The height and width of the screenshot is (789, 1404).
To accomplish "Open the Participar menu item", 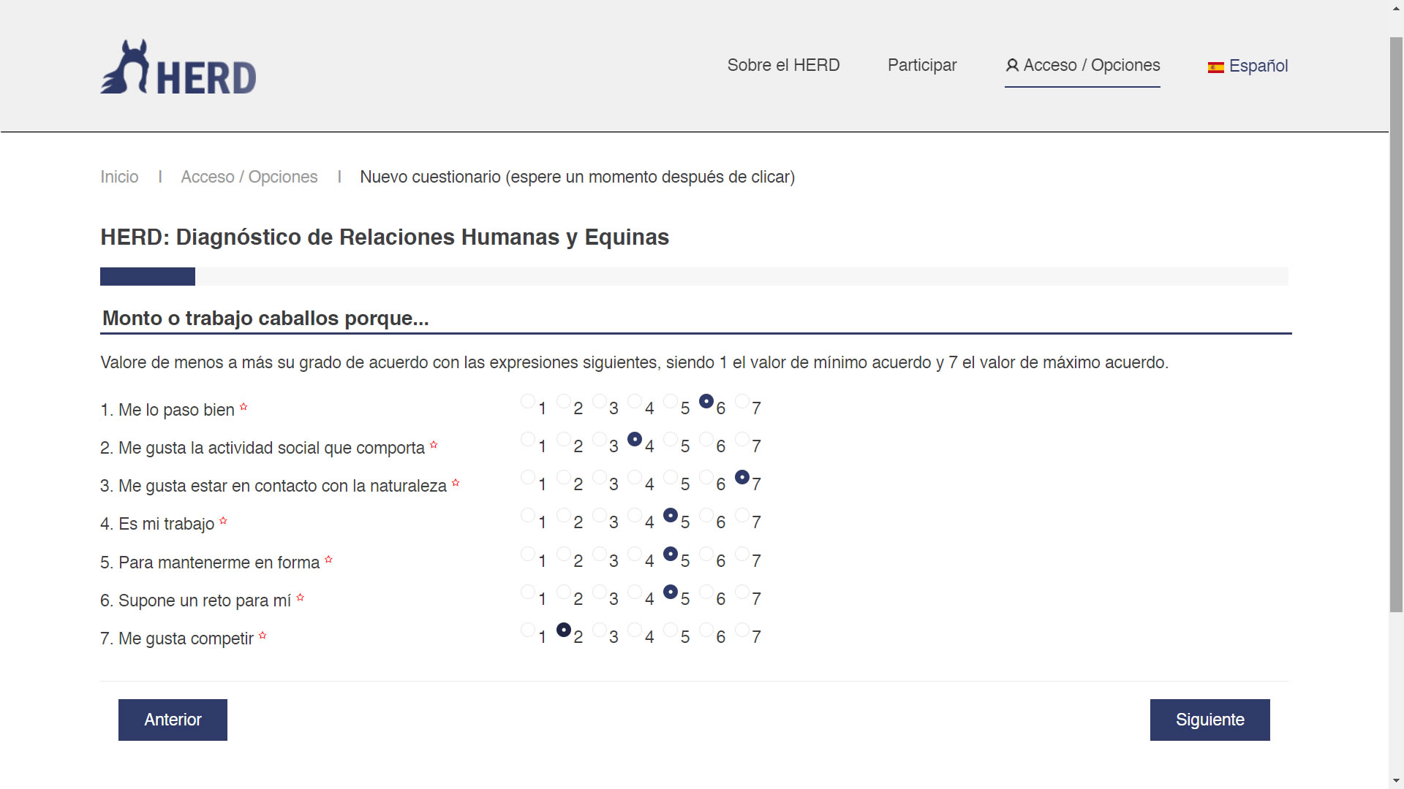I will [x=921, y=65].
